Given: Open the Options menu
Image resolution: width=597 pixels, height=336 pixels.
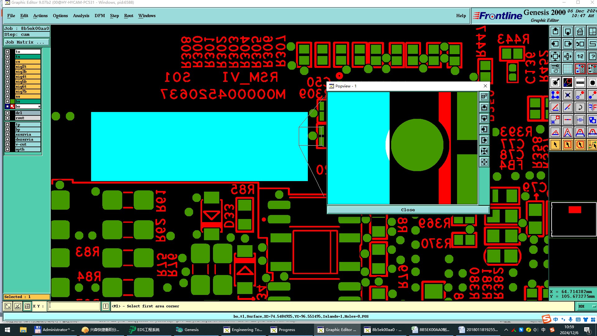Looking at the screenshot, I should (x=60, y=16).
